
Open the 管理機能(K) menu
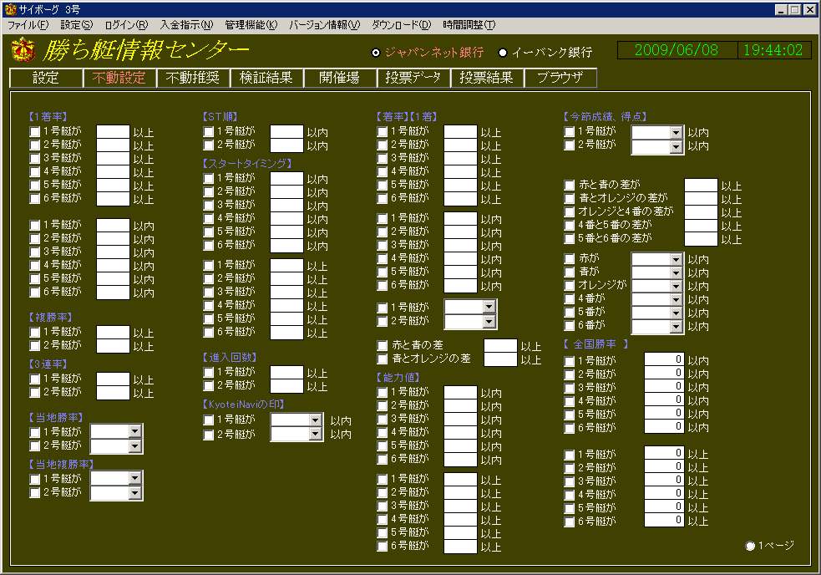[251, 25]
